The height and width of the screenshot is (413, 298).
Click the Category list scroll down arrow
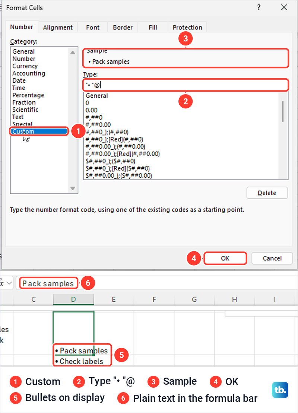pyautogui.click(x=73, y=188)
